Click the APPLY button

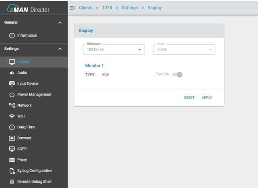[207, 97]
